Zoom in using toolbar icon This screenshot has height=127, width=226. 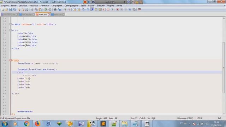[x=65, y=10]
